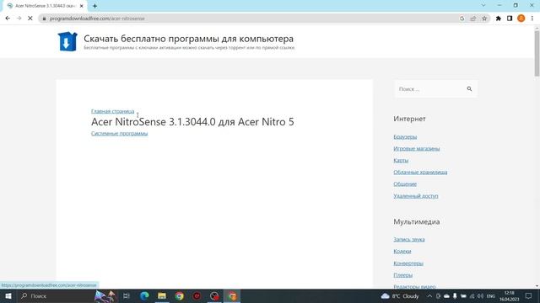Click the 'Мультимедиа' sidebar heading

pyautogui.click(x=416, y=221)
